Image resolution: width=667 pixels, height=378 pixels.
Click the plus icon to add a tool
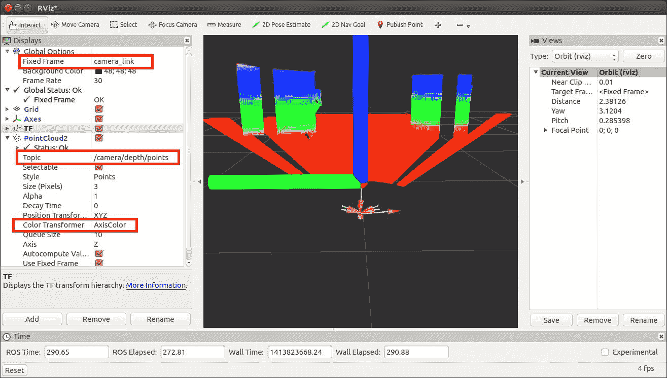click(438, 25)
